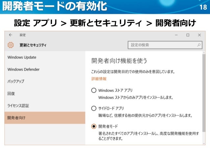Click the 開発者向け機能を使う heading
Image resolution: width=210 pixels, height=158 pixels.
119,61
